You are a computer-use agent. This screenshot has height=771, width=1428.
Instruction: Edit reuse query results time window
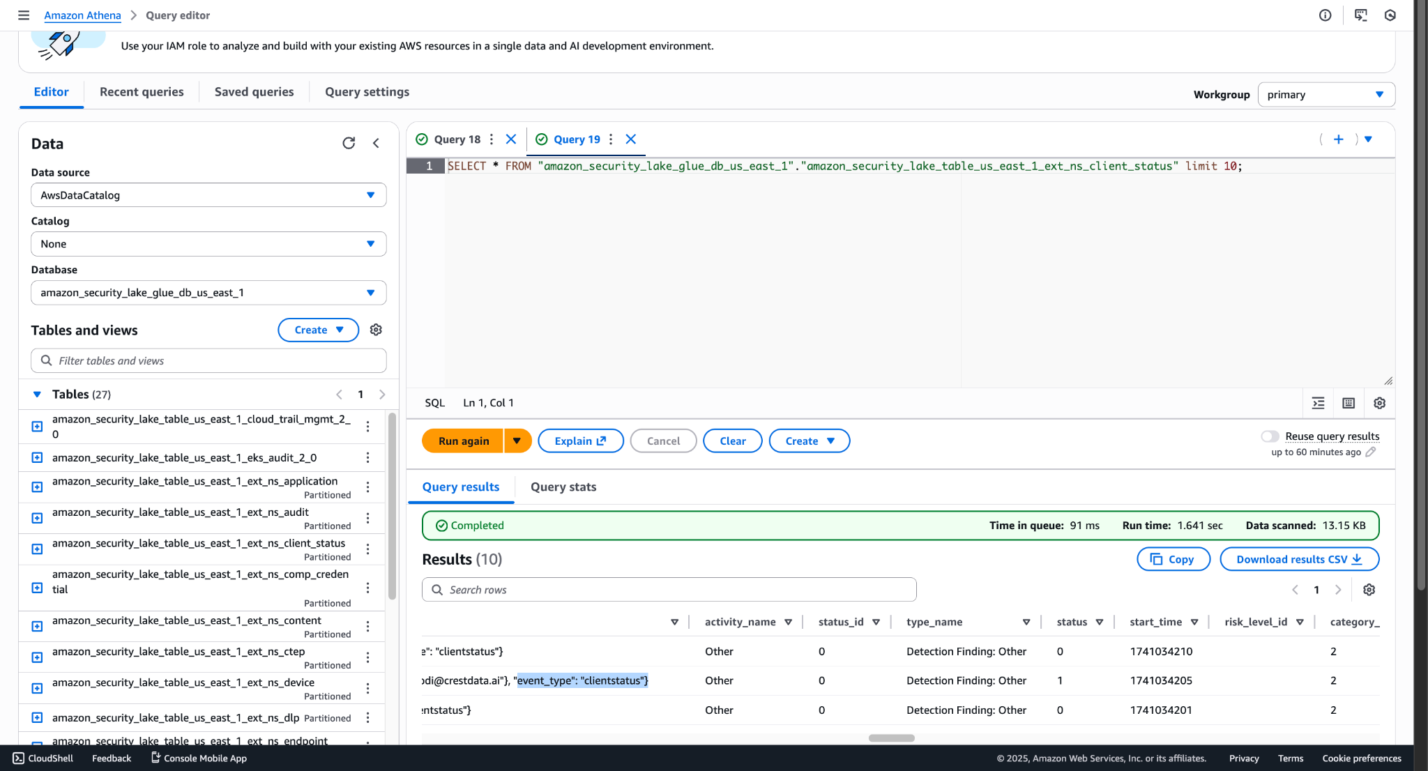tap(1370, 452)
